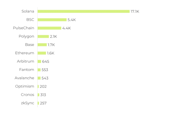The image size is (175, 116).
Task: Click the Solana bar in the chart
Action: [x=84, y=12]
